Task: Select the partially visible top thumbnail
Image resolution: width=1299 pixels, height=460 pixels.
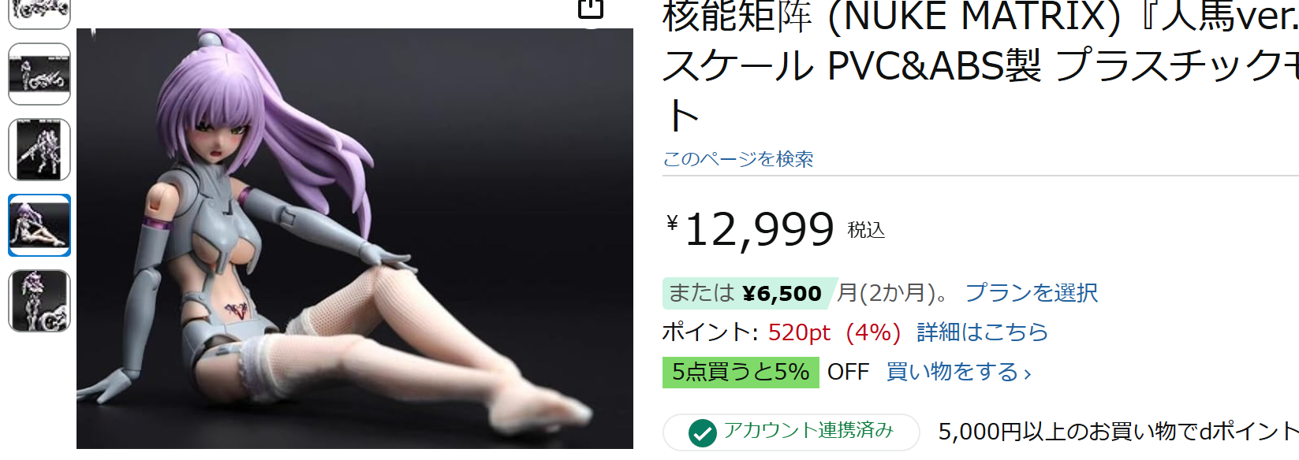Action: click(39, 13)
